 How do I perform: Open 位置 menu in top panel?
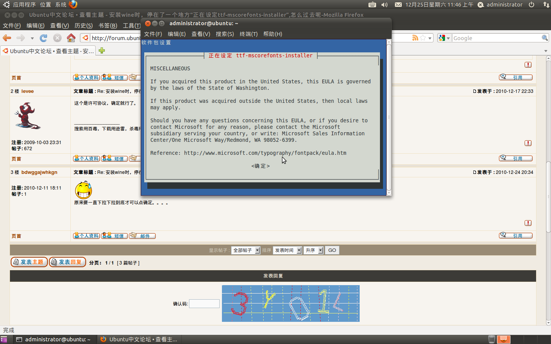46,5
